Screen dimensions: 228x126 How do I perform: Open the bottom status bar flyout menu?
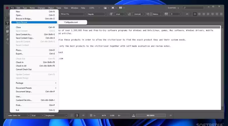170,115
